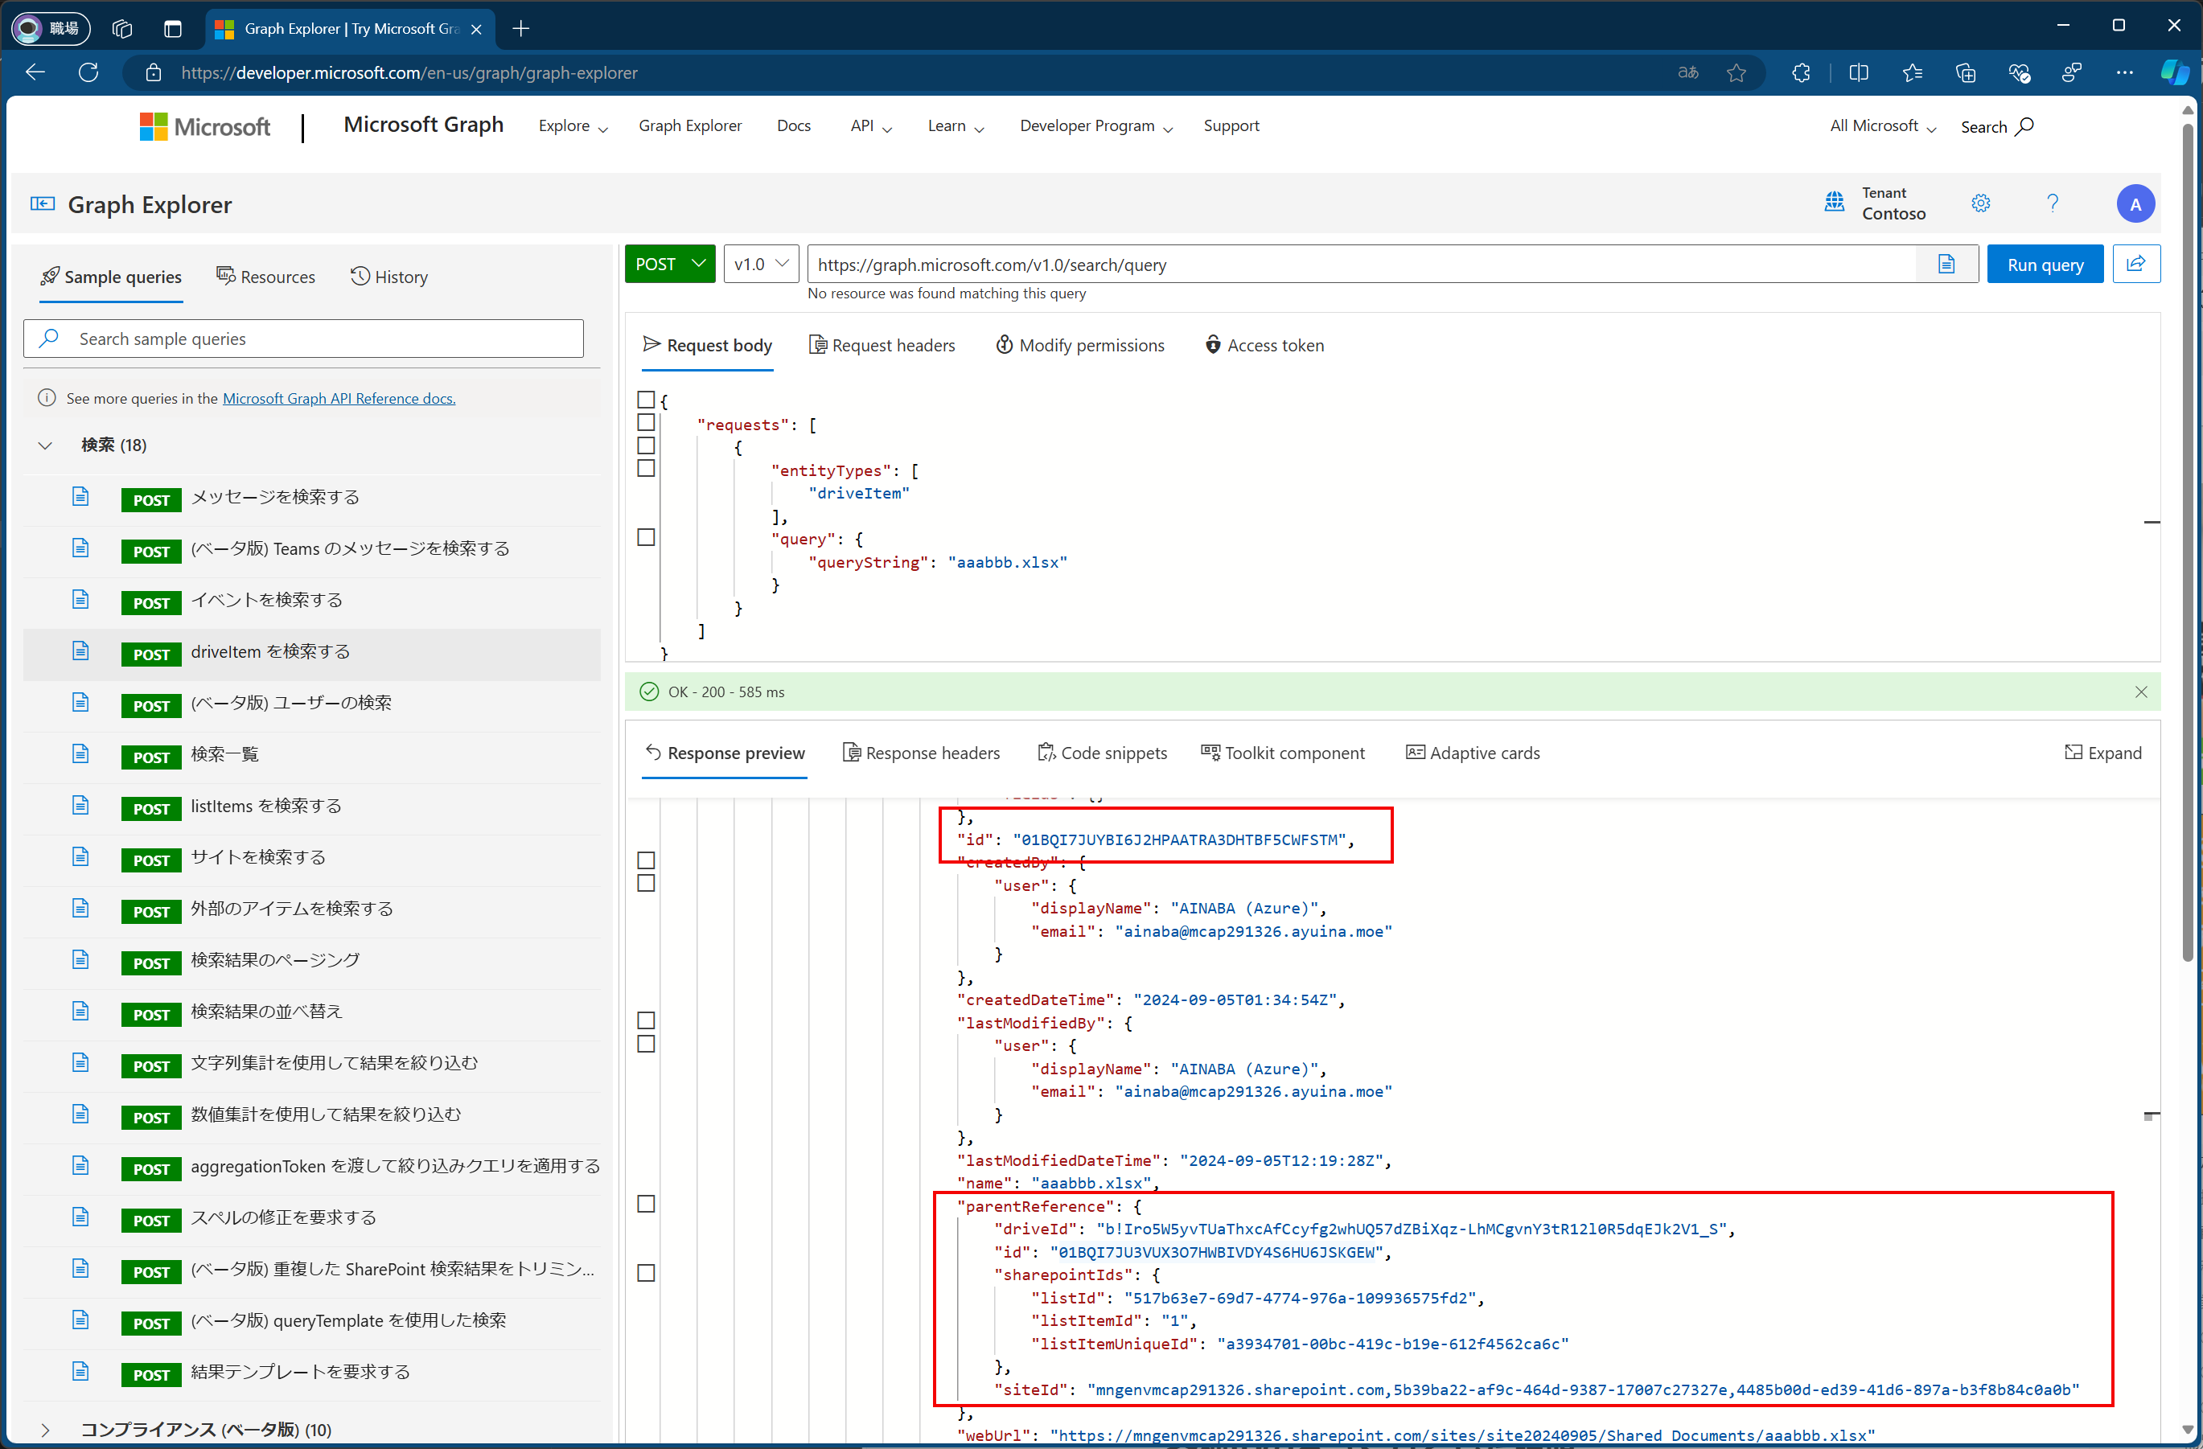Open the Explore dropdown menu
This screenshot has height=1449, width=2203.
point(574,125)
